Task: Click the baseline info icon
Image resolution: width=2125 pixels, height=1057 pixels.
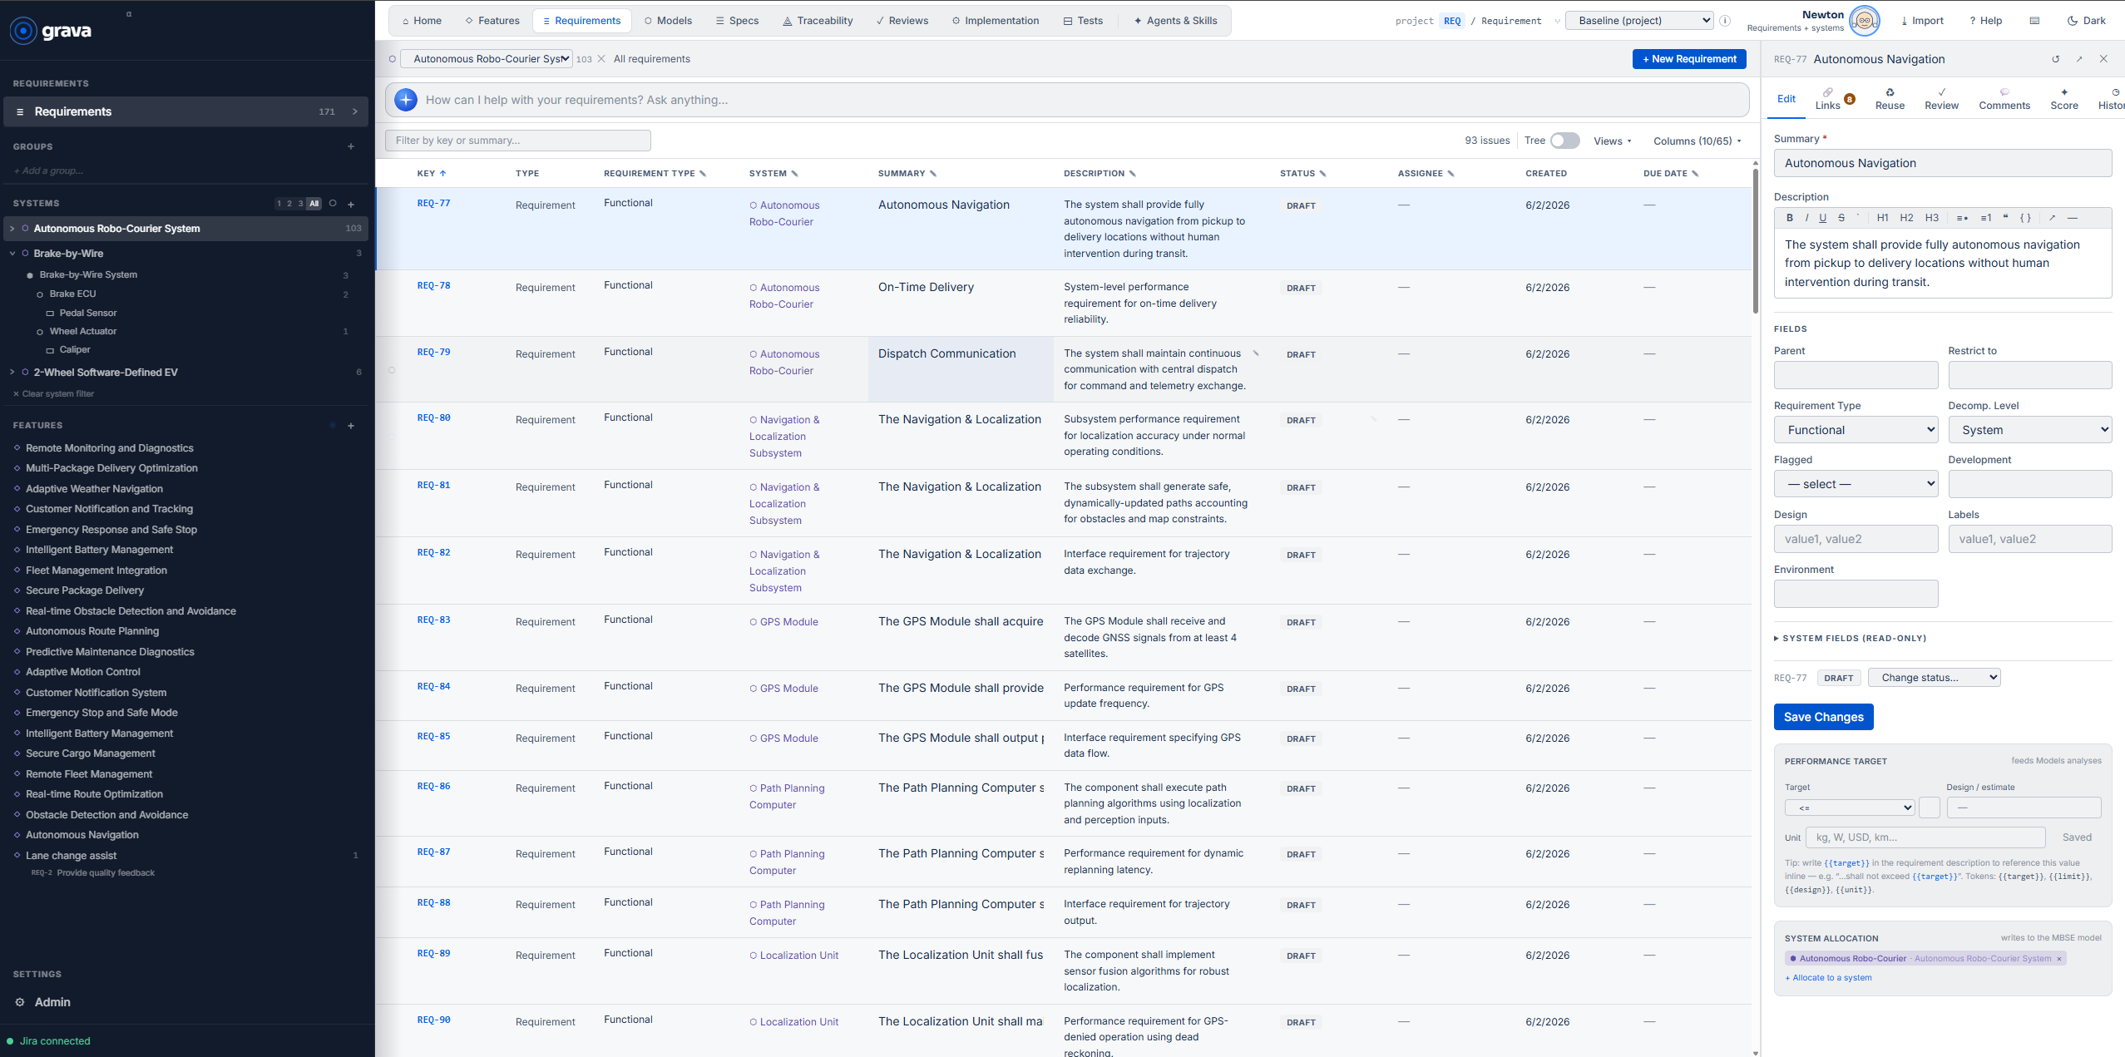Action: point(1725,21)
